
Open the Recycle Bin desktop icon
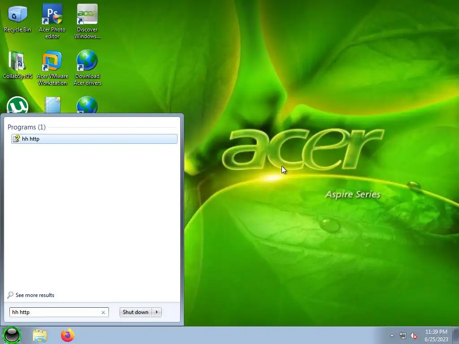[x=17, y=18]
